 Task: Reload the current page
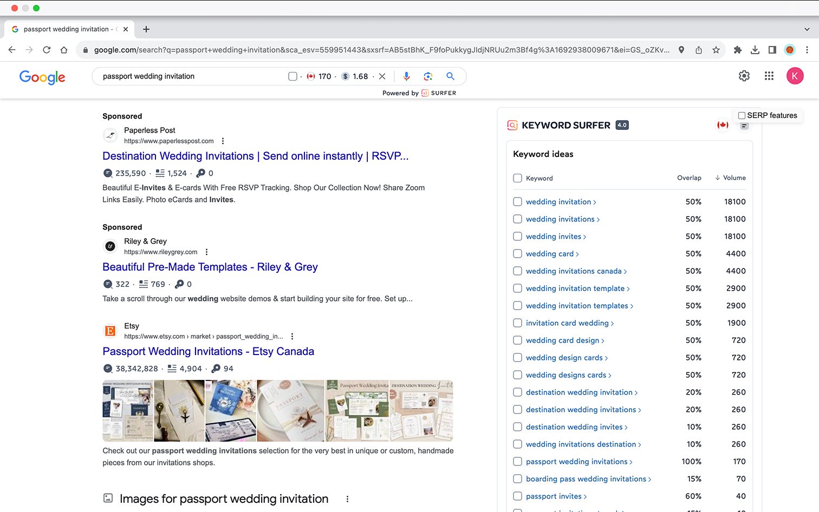coord(47,50)
